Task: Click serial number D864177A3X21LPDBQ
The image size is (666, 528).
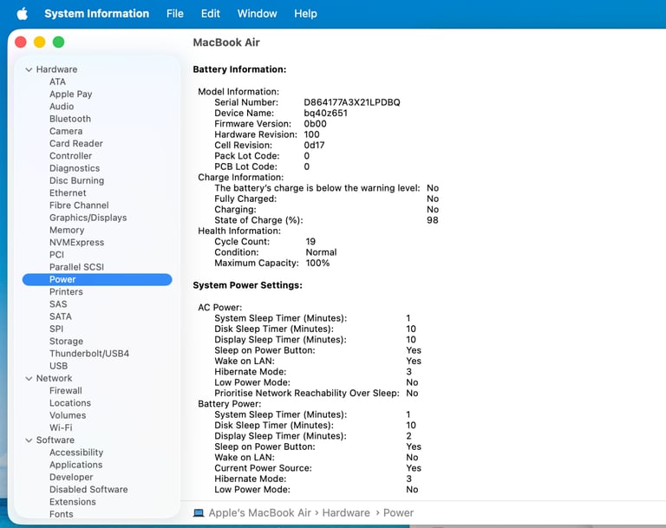Action: coord(352,102)
